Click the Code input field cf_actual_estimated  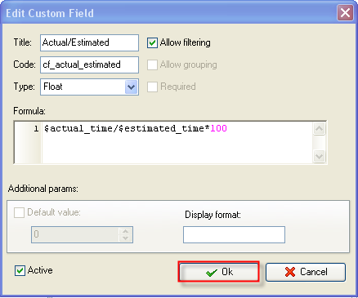click(x=89, y=64)
